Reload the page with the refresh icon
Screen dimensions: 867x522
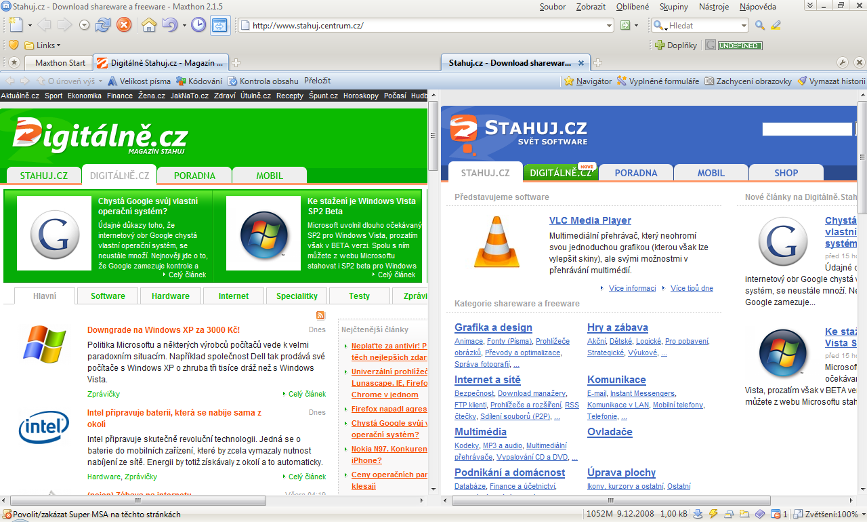pos(103,25)
